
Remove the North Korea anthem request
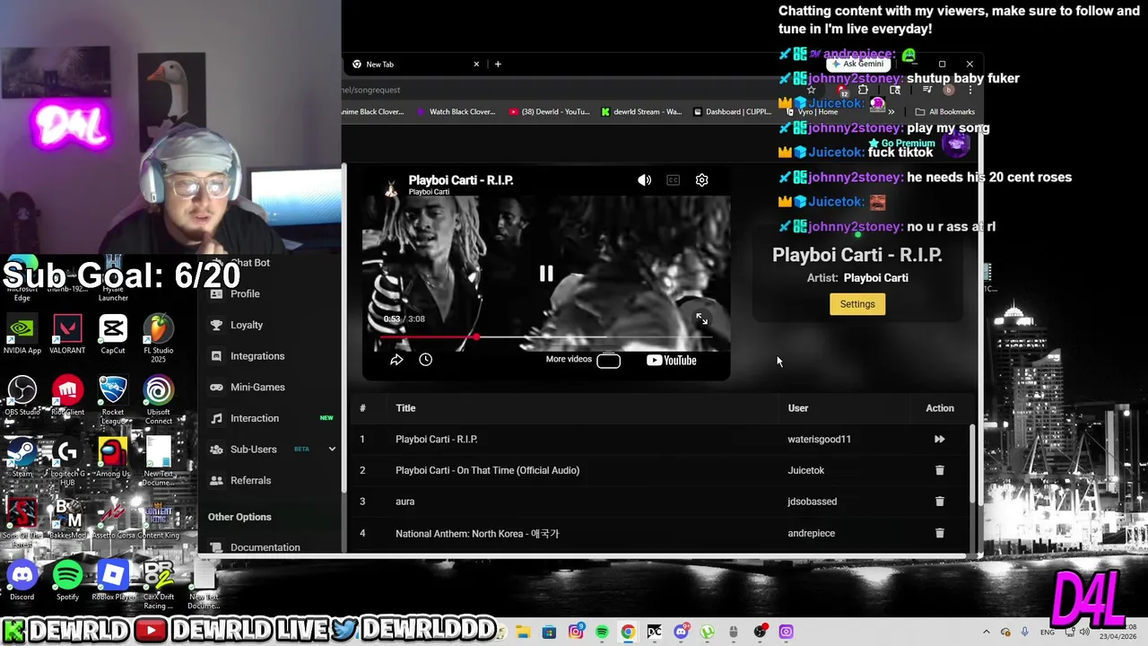[939, 533]
